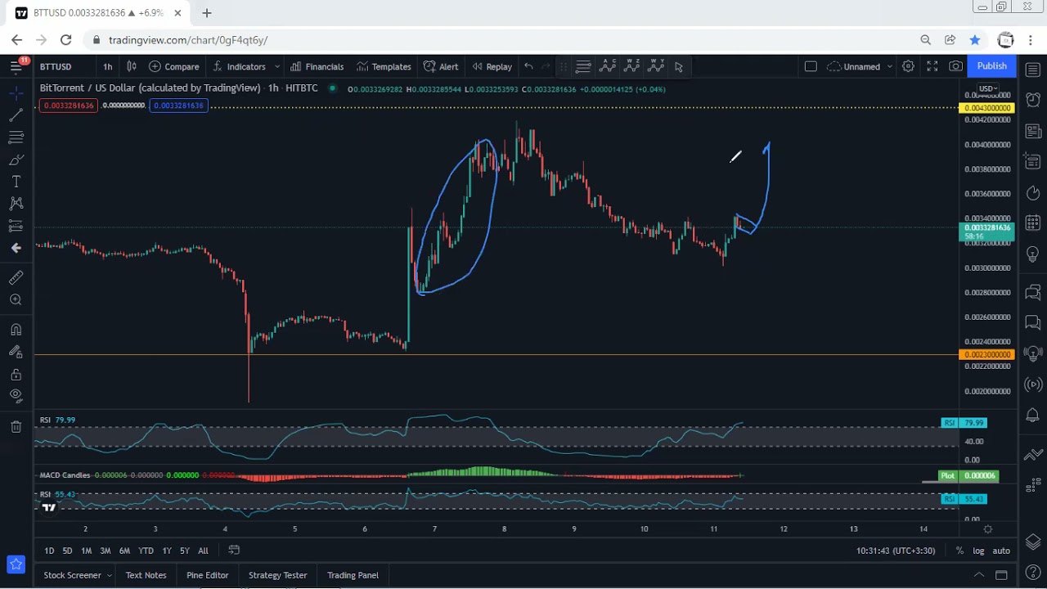Toggle percent scale mode
Image resolution: width=1047 pixels, height=589 pixels.
[x=959, y=551]
